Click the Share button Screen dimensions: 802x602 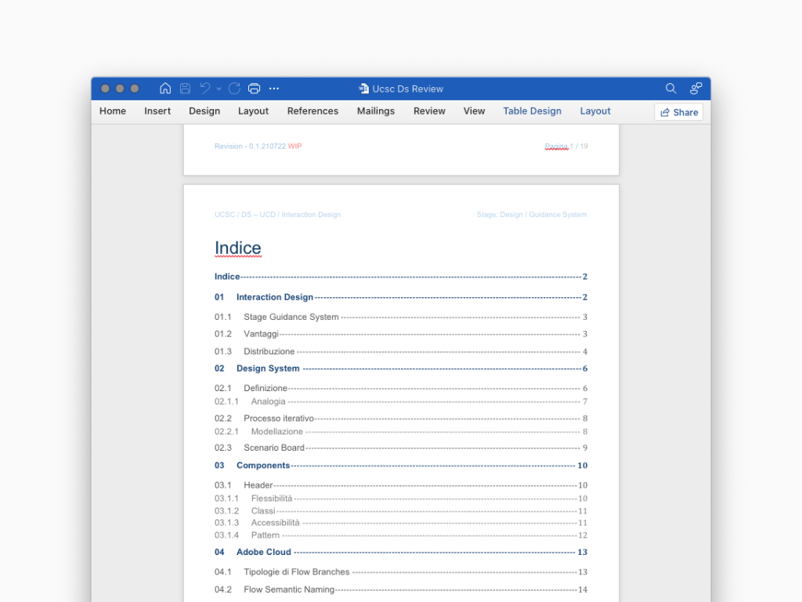click(x=679, y=112)
